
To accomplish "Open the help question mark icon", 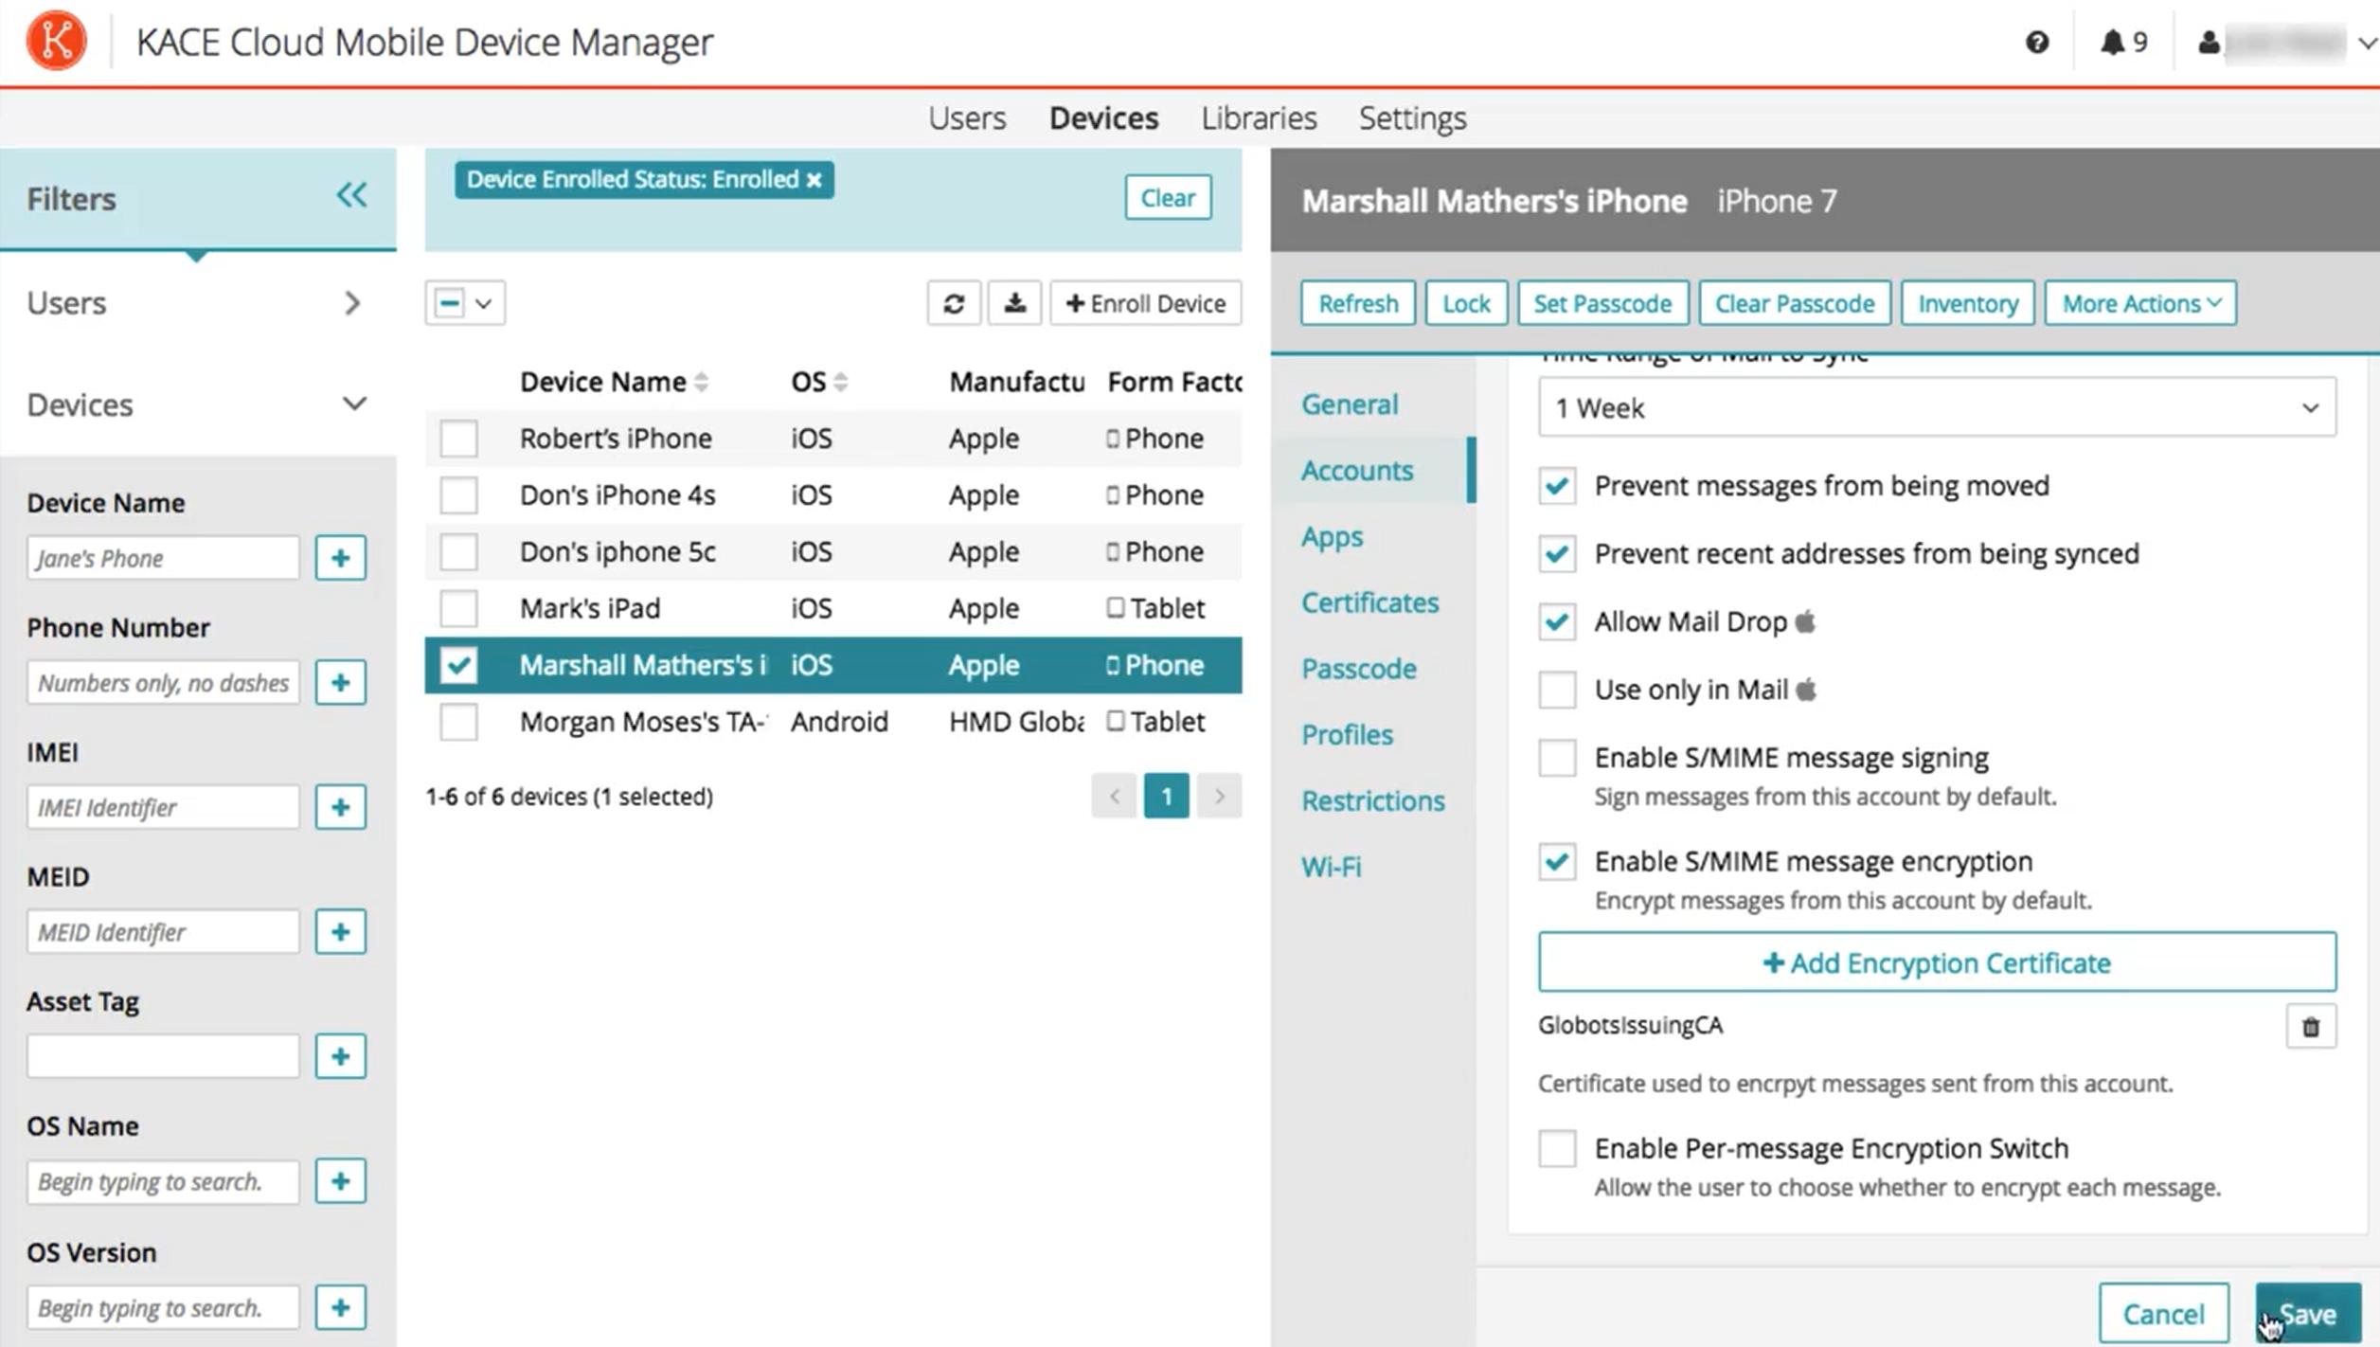I will coord(2037,43).
